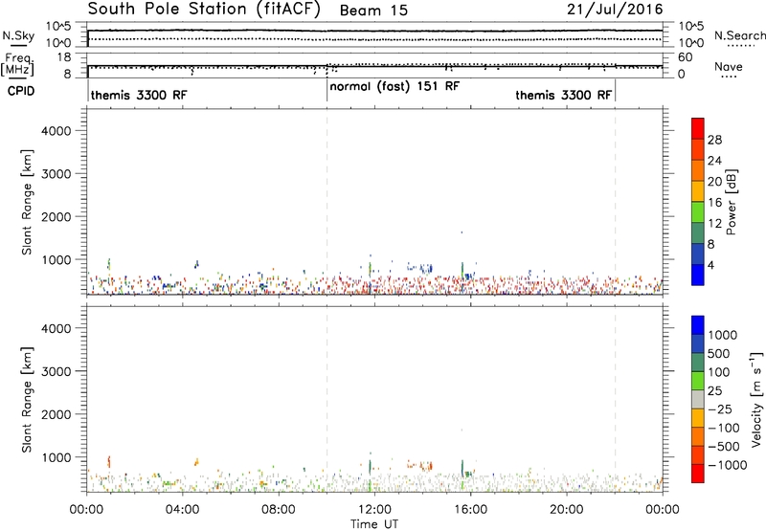This screenshot has height=530, width=766.
Task: Click the 'Time UT' axis title
Action: click(x=374, y=524)
